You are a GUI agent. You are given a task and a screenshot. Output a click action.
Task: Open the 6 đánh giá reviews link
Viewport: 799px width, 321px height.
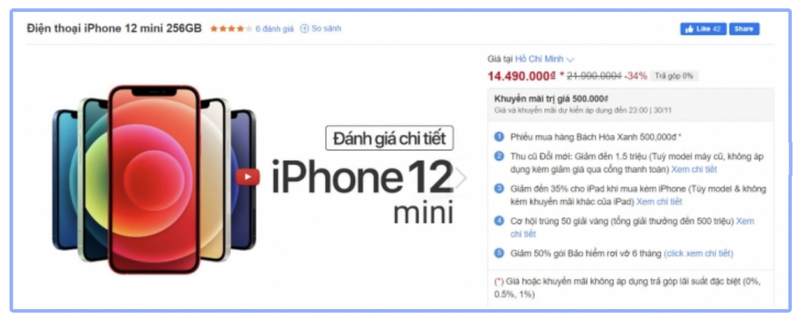(275, 29)
